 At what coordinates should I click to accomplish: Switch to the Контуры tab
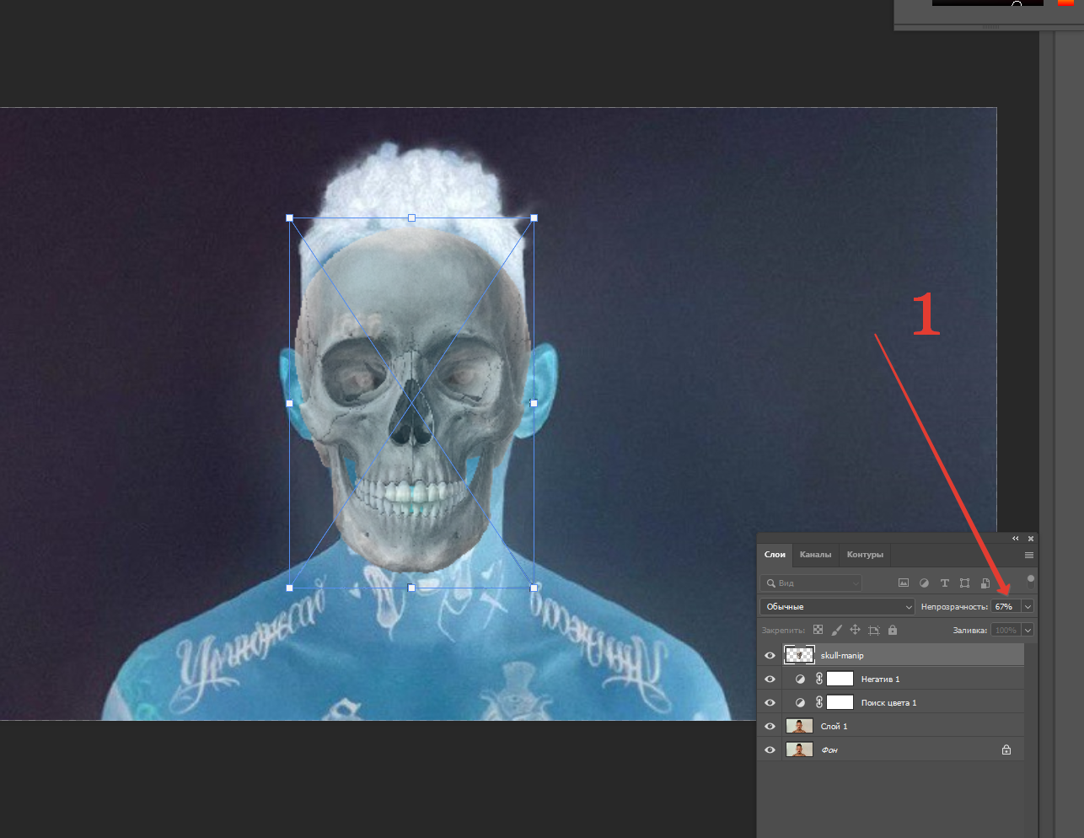click(x=865, y=555)
